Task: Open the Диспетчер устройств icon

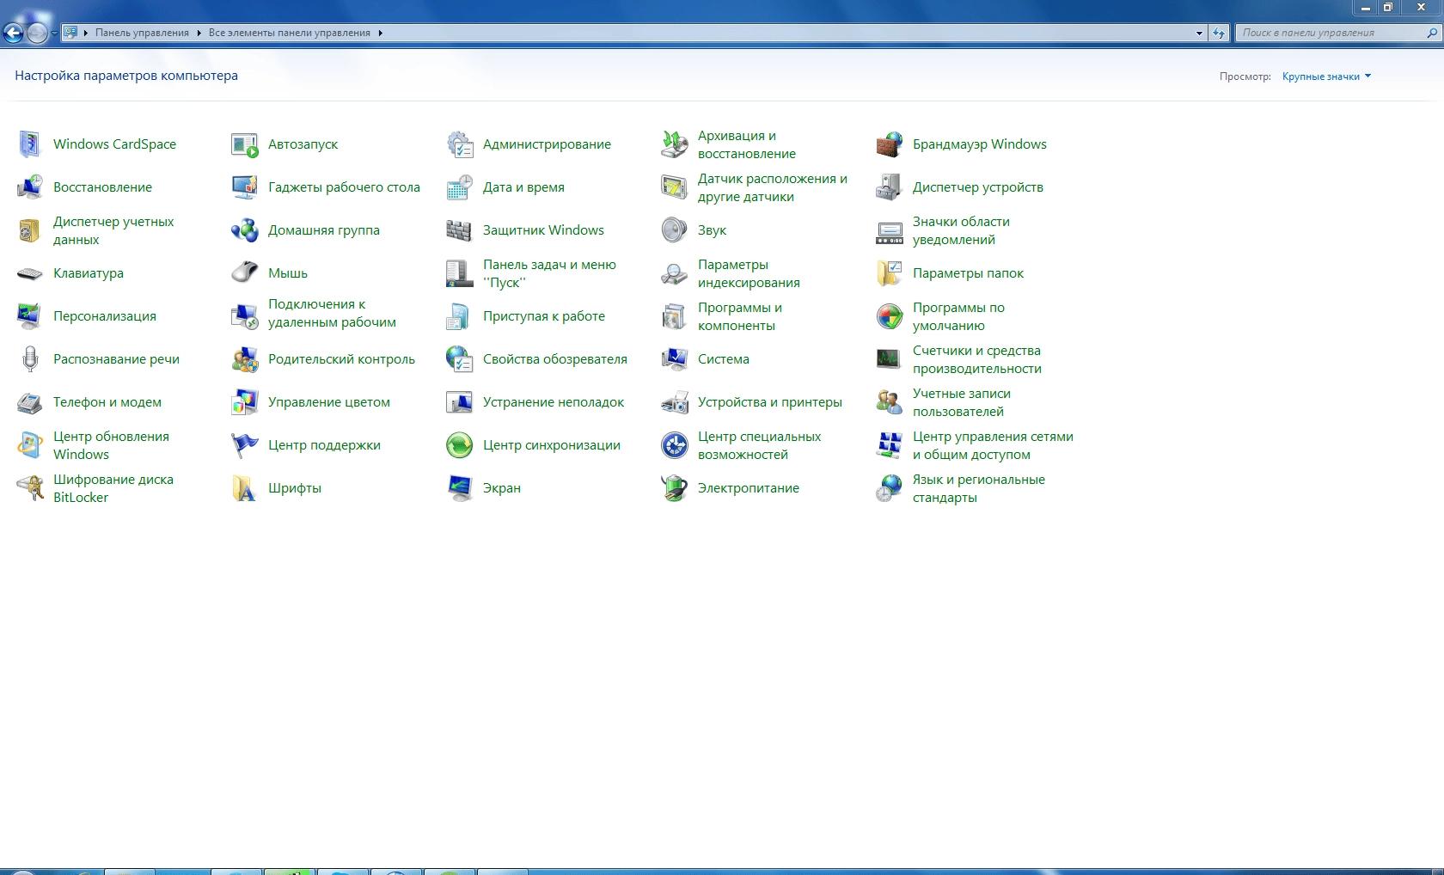Action: pyautogui.click(x=890, y=187)
